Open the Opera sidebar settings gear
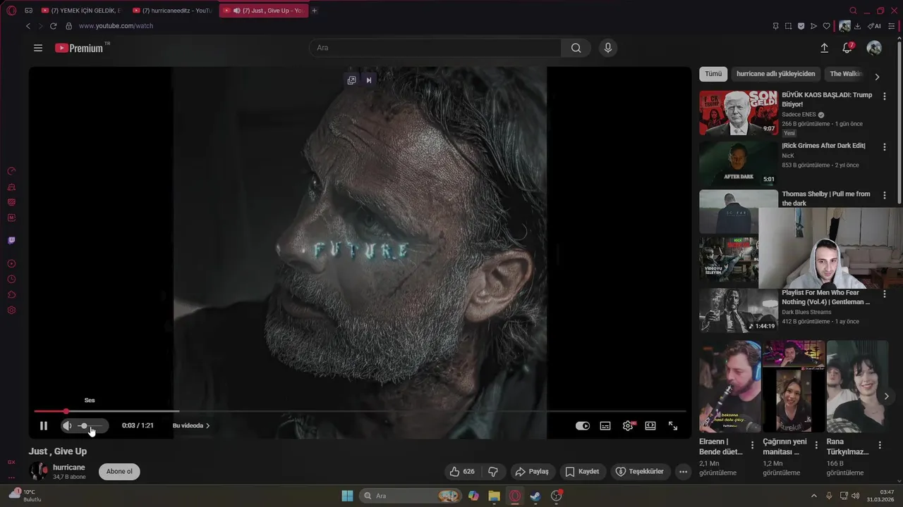Image resolution: width=903 pixels, height=507 pixels. pyautogui.click(x=11, y=311)
